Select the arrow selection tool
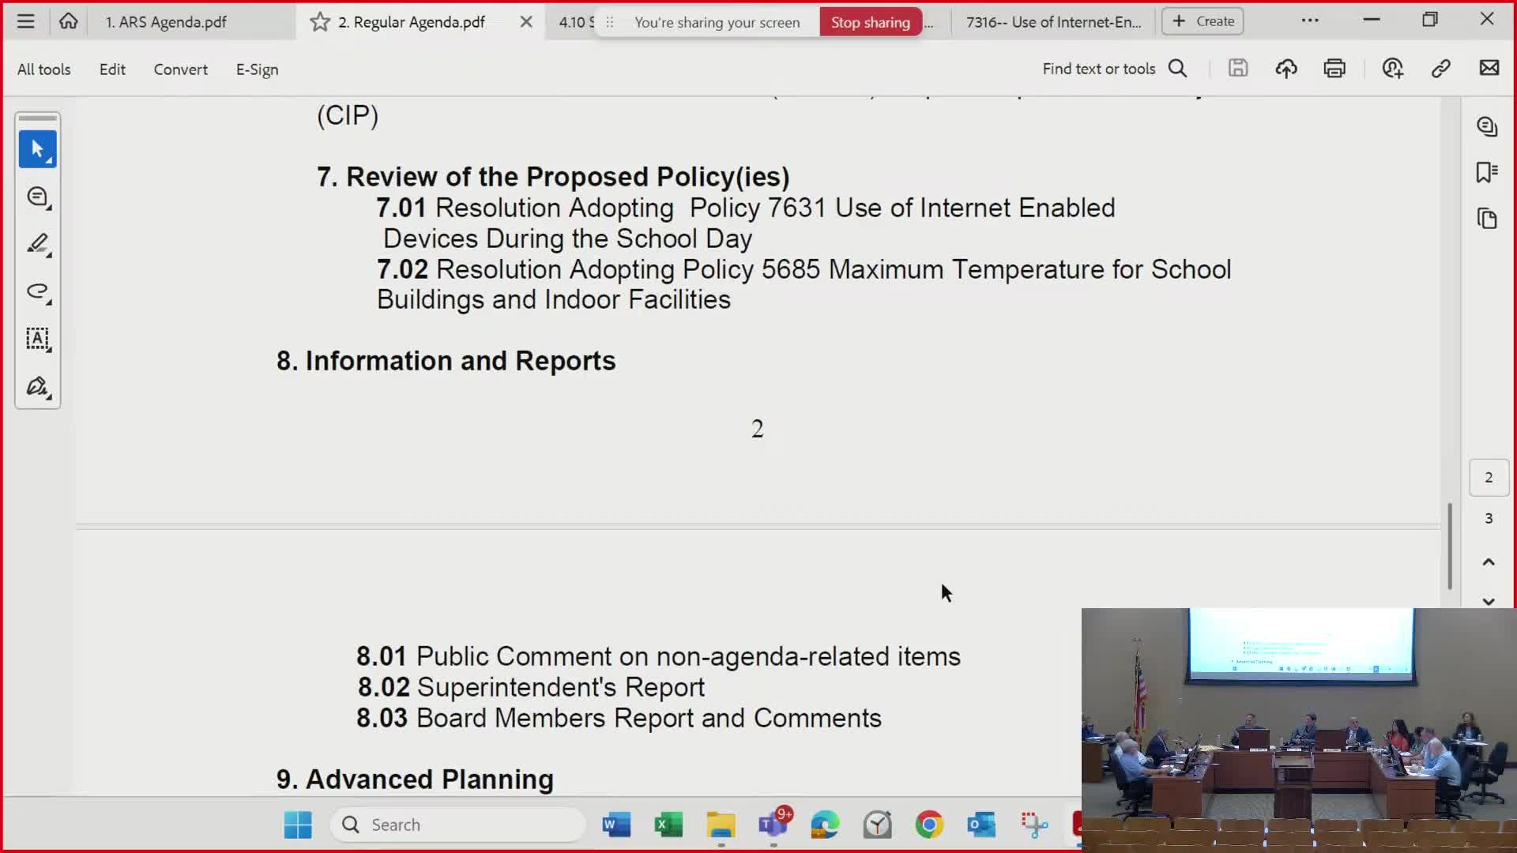 point(38,148)
